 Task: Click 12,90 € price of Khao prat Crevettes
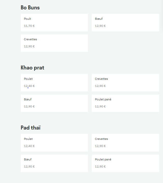(100, 86)
